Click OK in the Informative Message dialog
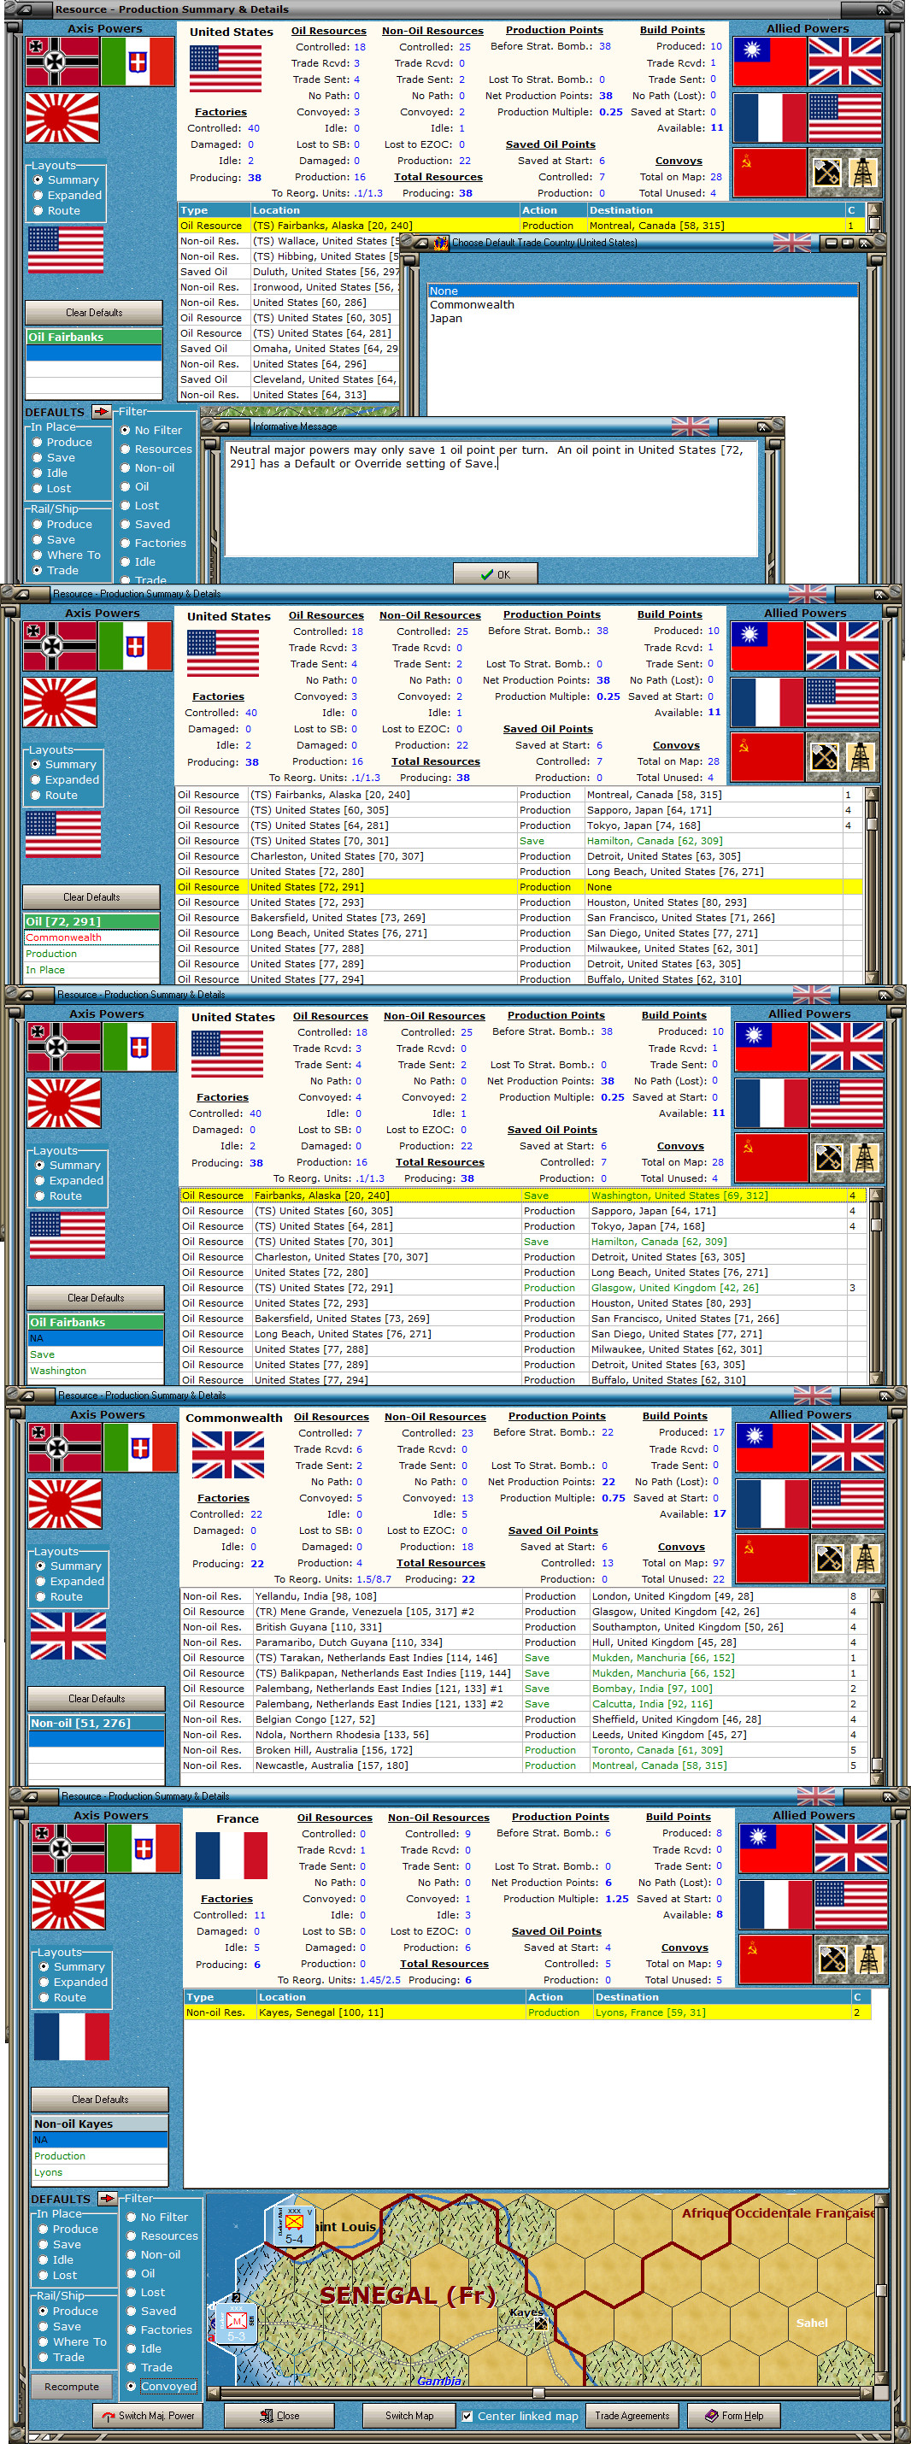Screen dimensions: 911x2444 tap(496, 574)
